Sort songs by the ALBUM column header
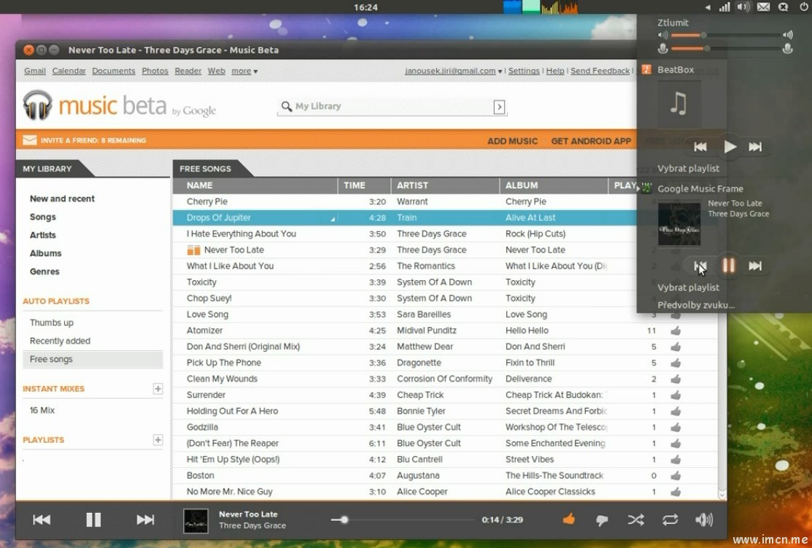Viewport: 812px width, 548px height. 554,185
